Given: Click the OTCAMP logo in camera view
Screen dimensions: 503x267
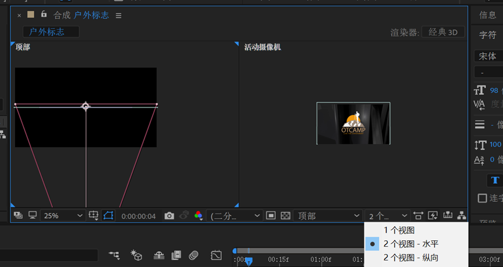Looking at the screenshot, I should tap(353, 123).
